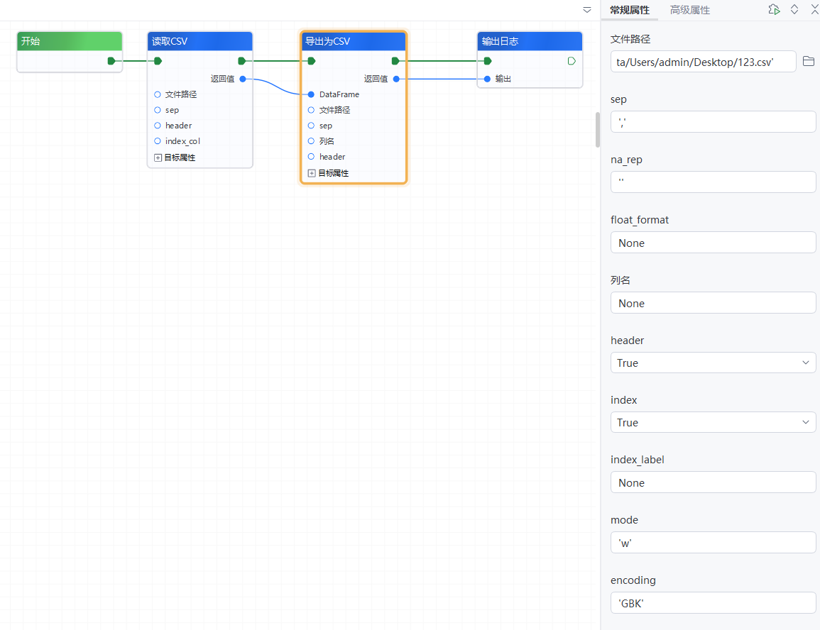
Task: Click the encoding input field showing 'GBK'
Action: click(713, 603)
